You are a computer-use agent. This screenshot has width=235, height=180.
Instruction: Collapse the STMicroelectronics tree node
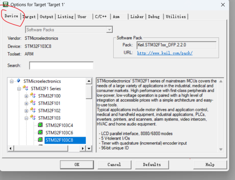(12, 82)
